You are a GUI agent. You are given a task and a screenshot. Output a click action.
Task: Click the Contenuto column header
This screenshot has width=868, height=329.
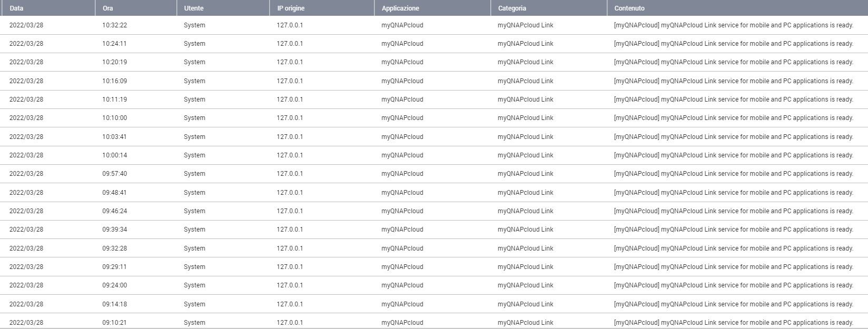click(629, 8)
